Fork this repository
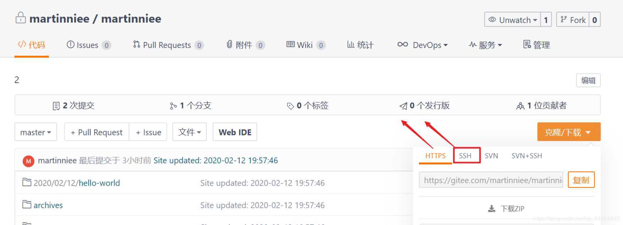This screenshot has height=225, width=623. coord(573,20)
